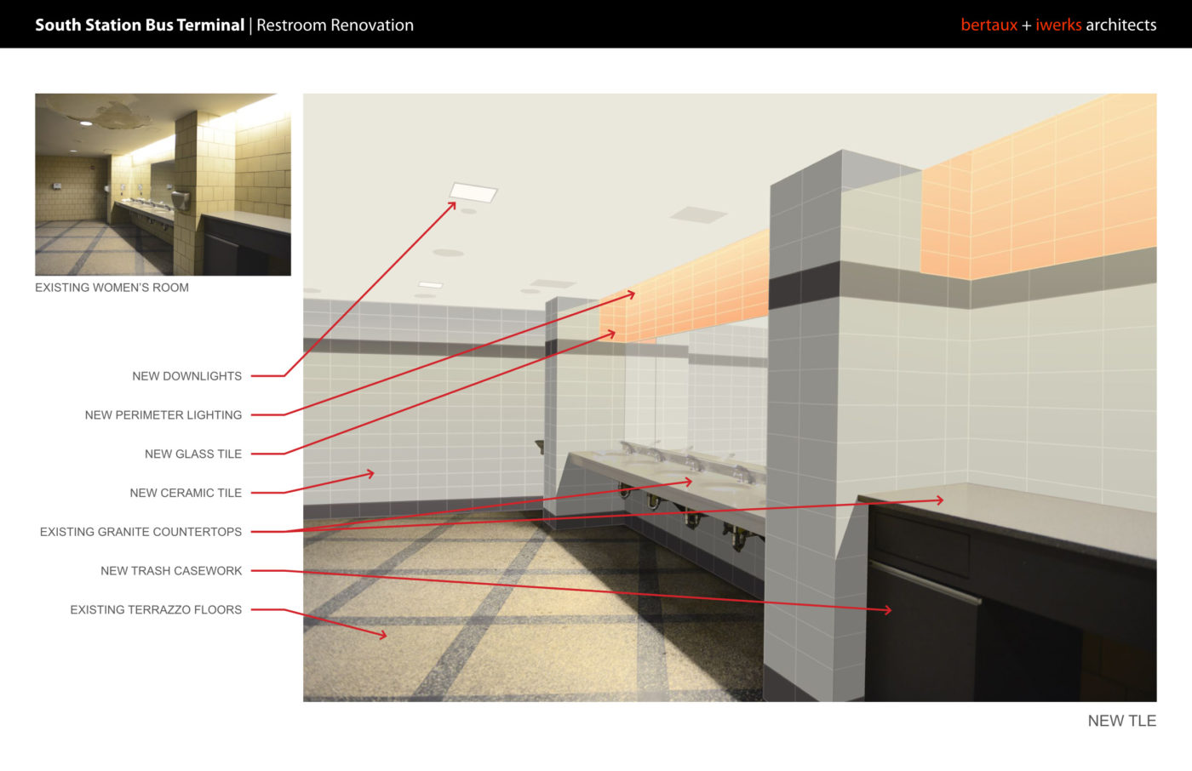The width and height of the screenshot is (1192, 771).
Task: Select the NEW PERIMETER LIGHTING label
Action: pyautogui.click(x=163, y=414)
